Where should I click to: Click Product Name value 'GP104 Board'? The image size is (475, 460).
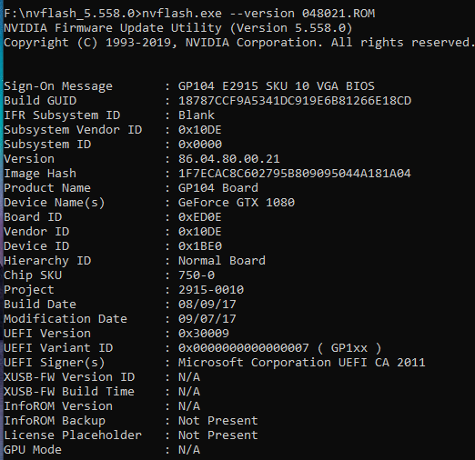click(x=218, y=188)
